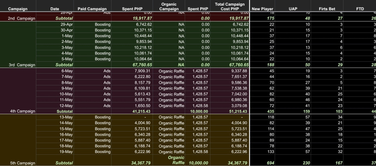376x166 pixels.
Task: Select the Organic Campaign column header
Action: [169, 6]
